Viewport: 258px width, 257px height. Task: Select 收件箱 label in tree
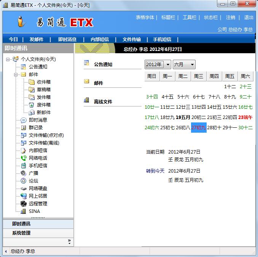(44, 82)
